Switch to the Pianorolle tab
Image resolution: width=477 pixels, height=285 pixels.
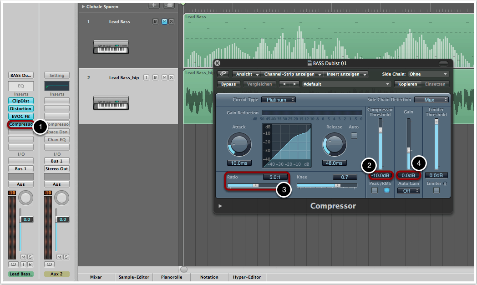pyautogui.click(x=172, y=277)
